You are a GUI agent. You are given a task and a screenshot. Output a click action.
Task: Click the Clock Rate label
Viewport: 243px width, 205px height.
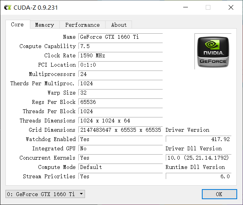click(60, 55)
